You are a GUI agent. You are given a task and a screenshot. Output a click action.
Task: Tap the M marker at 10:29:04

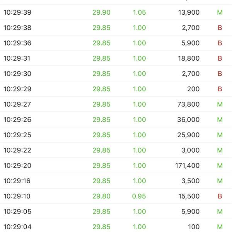(220, 227)
